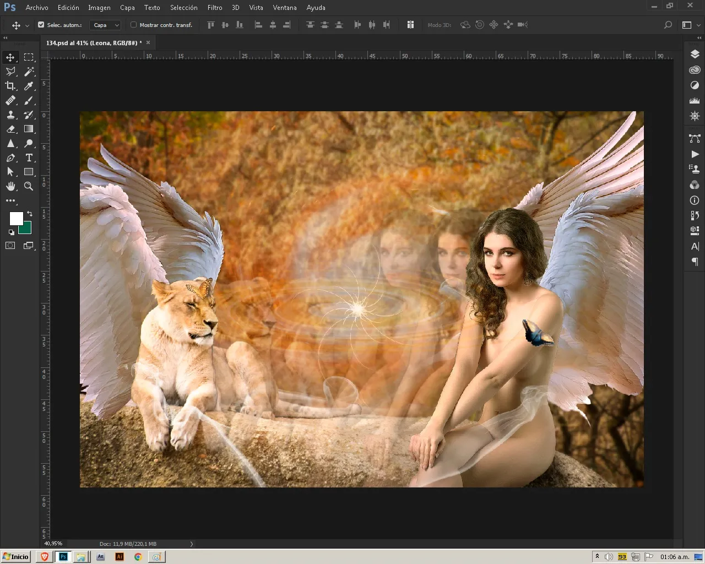Uncheck the Selec. autom. checkbox
The width and height of the screenshot is (705, 564).
click(x=41, y=25)
